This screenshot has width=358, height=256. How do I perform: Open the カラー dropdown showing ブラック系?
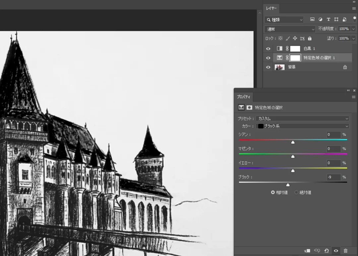coord(302,126)
